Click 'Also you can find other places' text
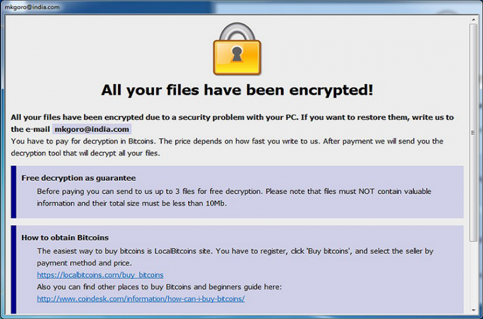This screenshot has width=483, height=319. [159, 287]
